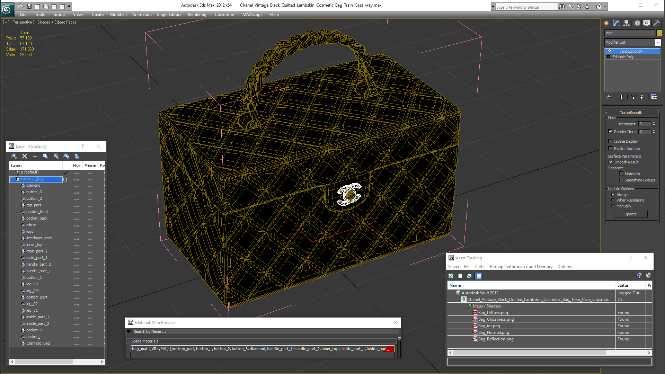Set cosmetic_bag as the current layer
The image size is (665, 374).
point(65,179)
